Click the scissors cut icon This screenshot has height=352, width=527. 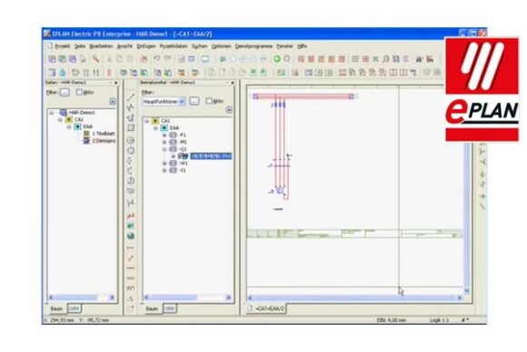coord(109,59)
